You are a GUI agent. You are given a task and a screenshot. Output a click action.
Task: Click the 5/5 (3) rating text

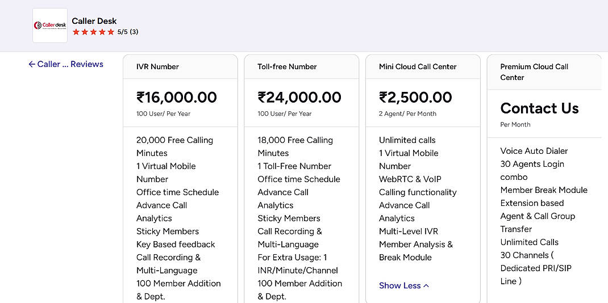128,32
